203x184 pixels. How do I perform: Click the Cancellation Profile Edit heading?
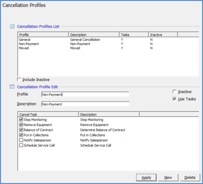37,87
